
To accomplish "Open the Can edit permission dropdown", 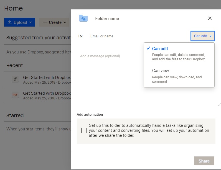I will (x=203, y=36).
